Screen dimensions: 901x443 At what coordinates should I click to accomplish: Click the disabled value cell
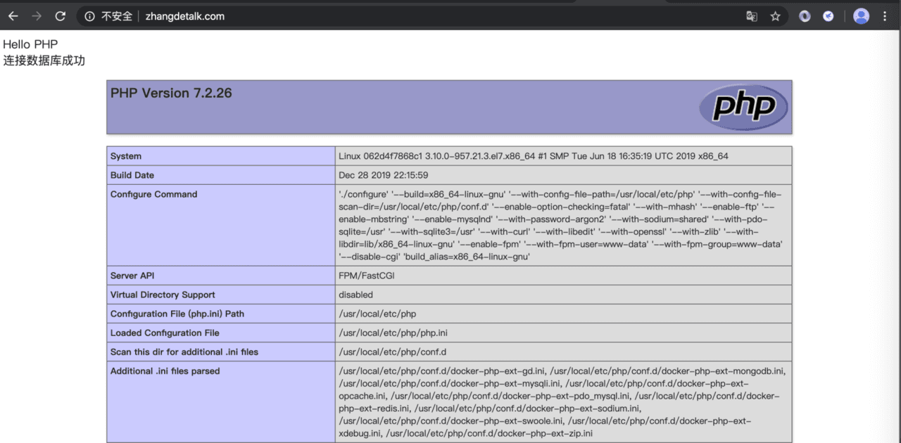(564, 295)
